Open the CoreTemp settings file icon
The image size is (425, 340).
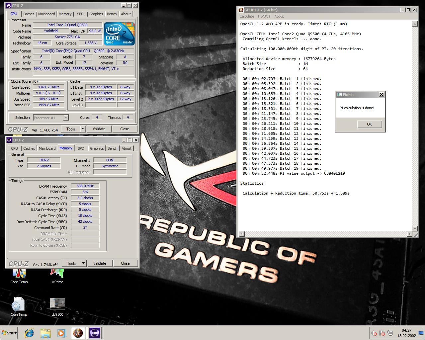[19, 306]
